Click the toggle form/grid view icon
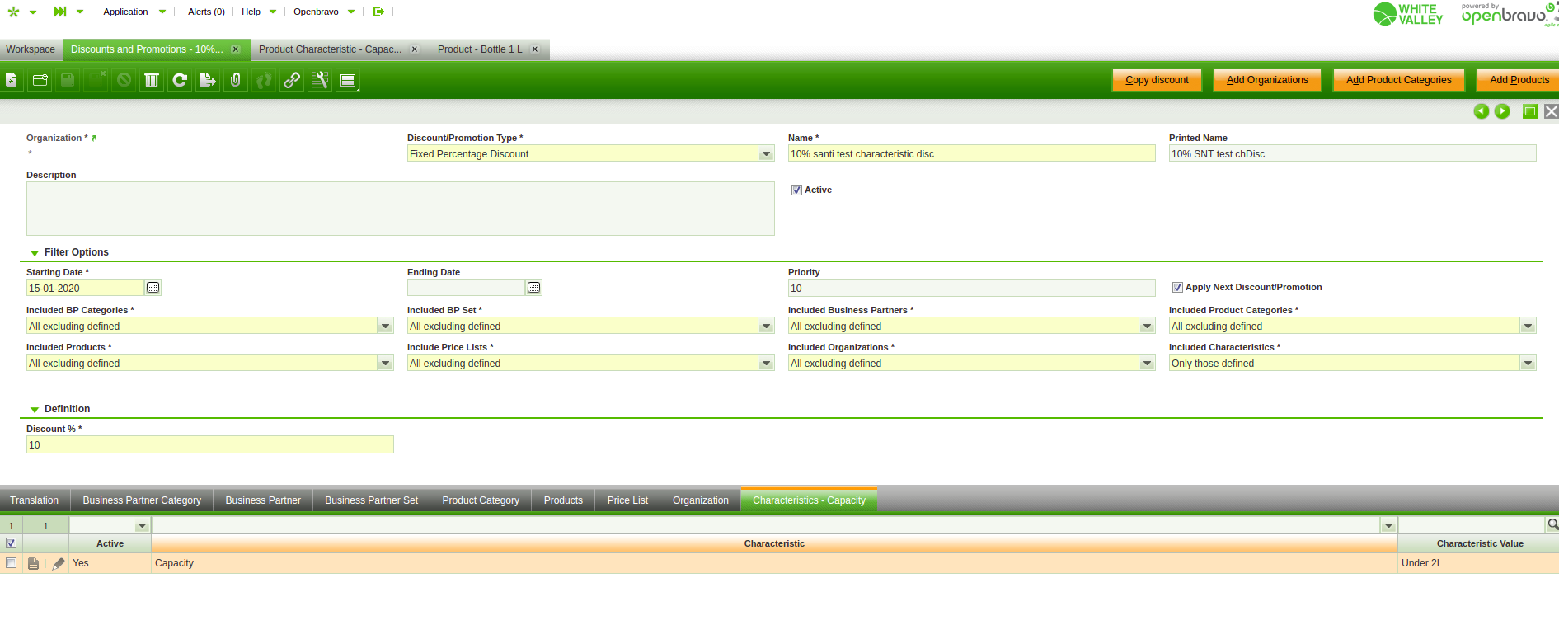The height and width of the screenshot is (625, 1559). click(348, 80)
